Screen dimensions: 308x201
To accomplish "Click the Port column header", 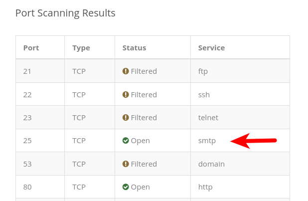I will [x=31, y=48].
